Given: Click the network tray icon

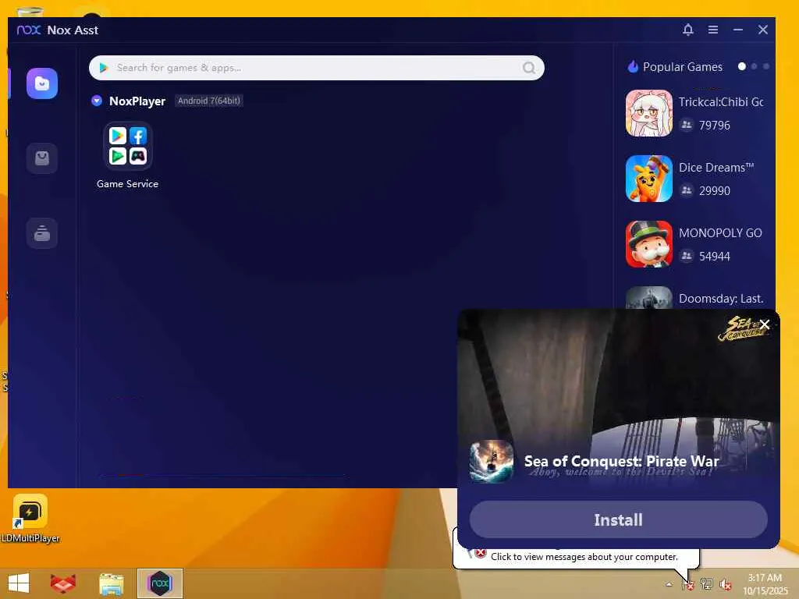Looking at the screenshot, I should (707, 584).
